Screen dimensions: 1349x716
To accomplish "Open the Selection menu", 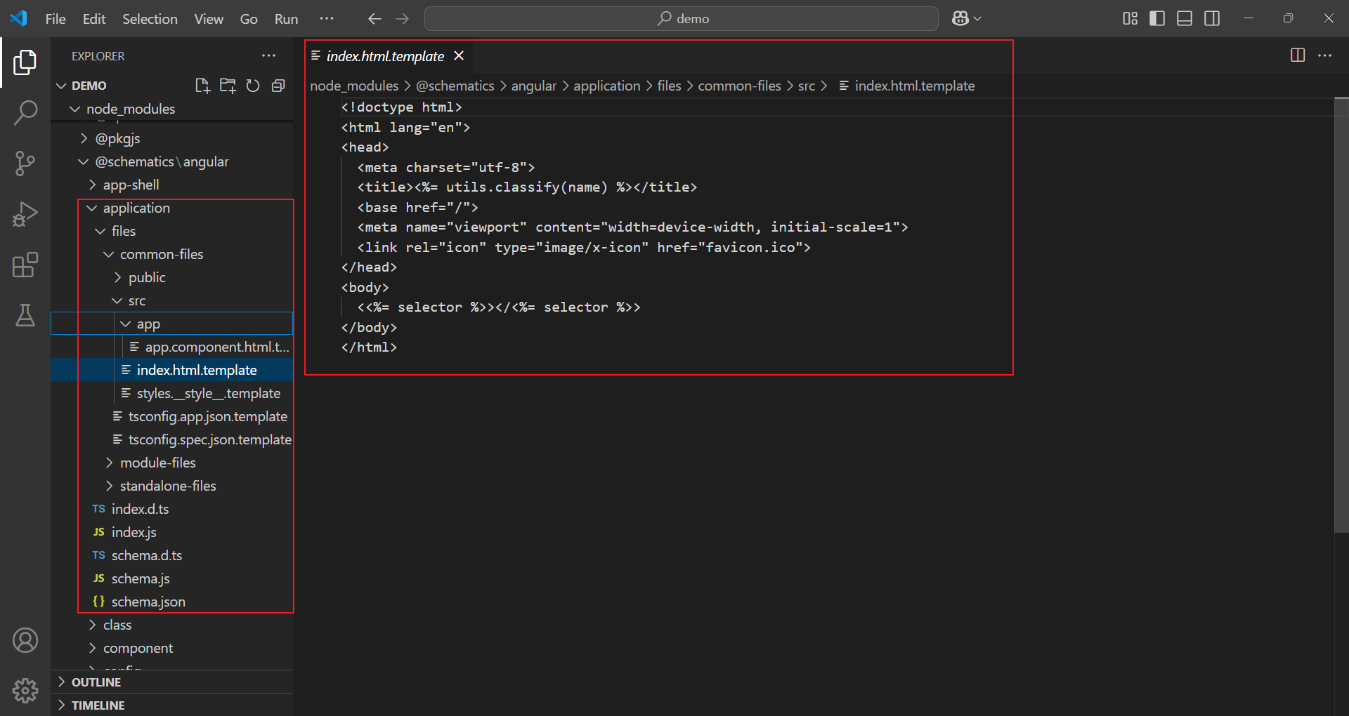I will point(150,19).
